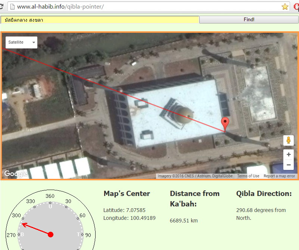Reload the page from the browser bar

[1, 7]
